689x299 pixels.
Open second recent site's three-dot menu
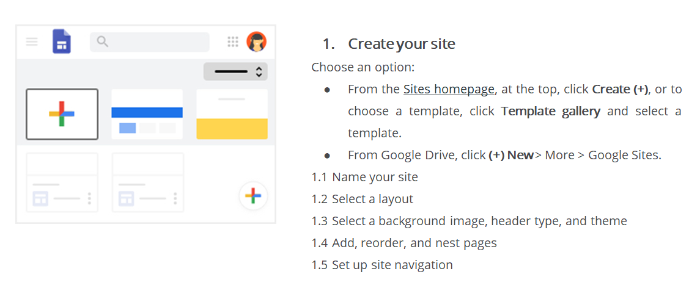[x=175, y=198]
